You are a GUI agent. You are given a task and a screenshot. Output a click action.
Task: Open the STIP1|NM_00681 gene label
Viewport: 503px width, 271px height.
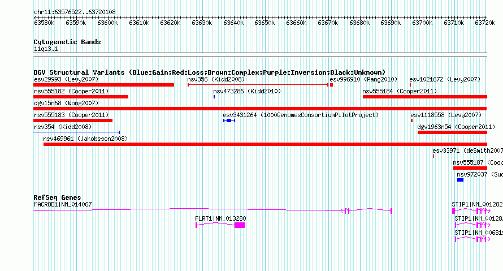479,233
